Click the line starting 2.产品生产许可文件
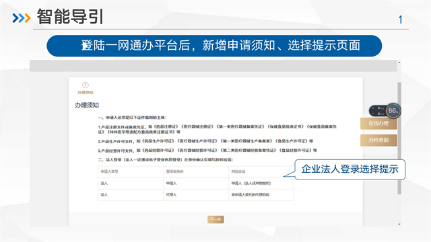431x242 pixels. 205,141
